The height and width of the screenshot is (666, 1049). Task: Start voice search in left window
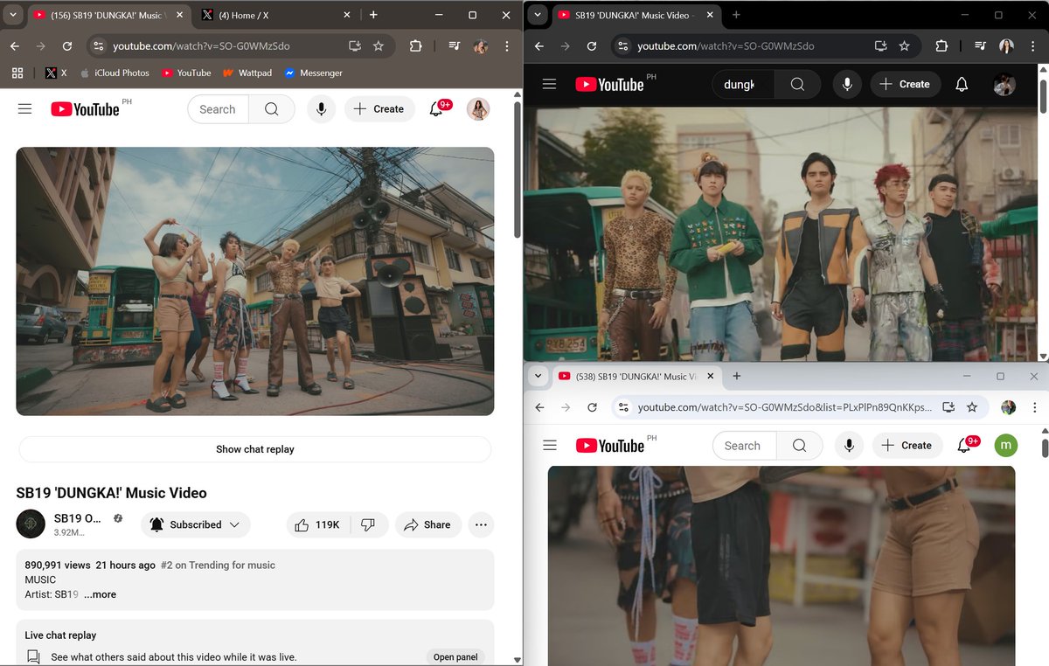322,109
